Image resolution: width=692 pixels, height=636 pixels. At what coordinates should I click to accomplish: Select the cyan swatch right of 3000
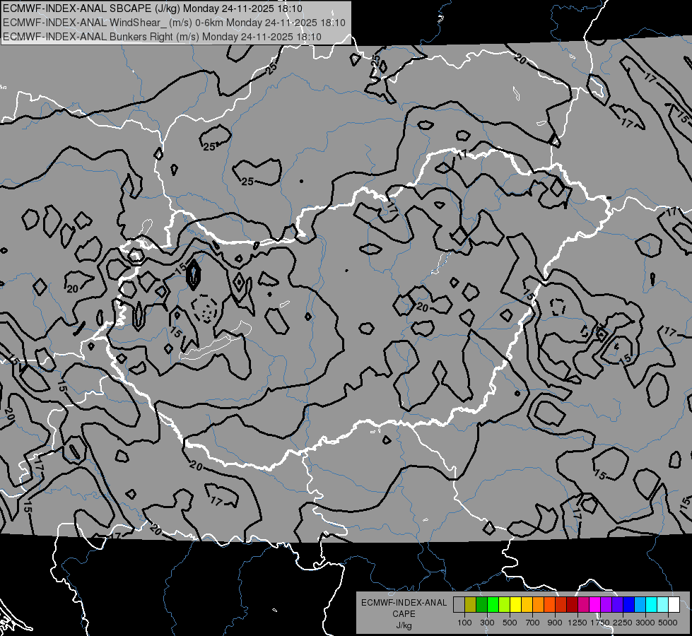coord(652,605)
